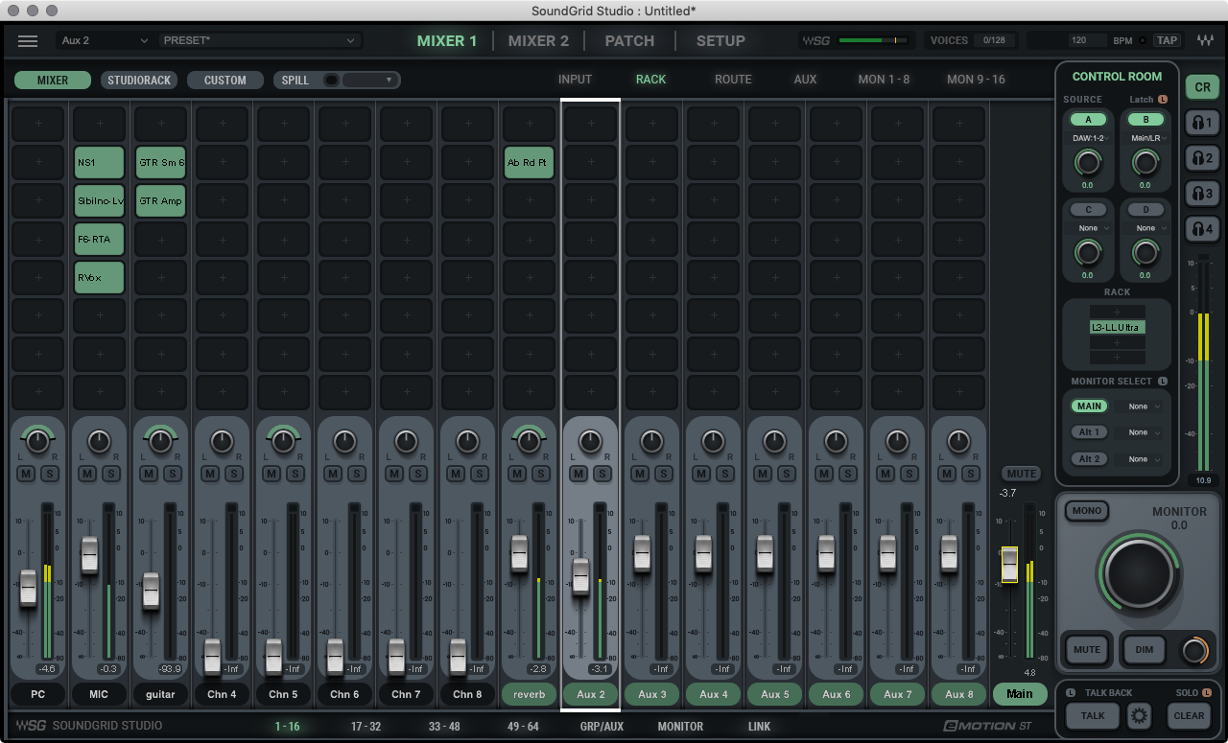
Task: Open NS1 plugin on MIC channel
Action: (100, 163)
